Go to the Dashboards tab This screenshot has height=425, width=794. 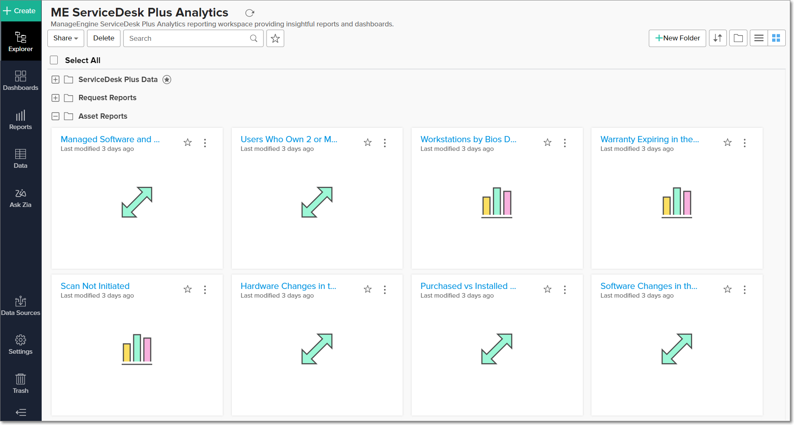21,80
